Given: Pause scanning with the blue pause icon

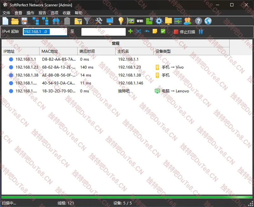Looking at the screenshot, I should tap(201, 32).
